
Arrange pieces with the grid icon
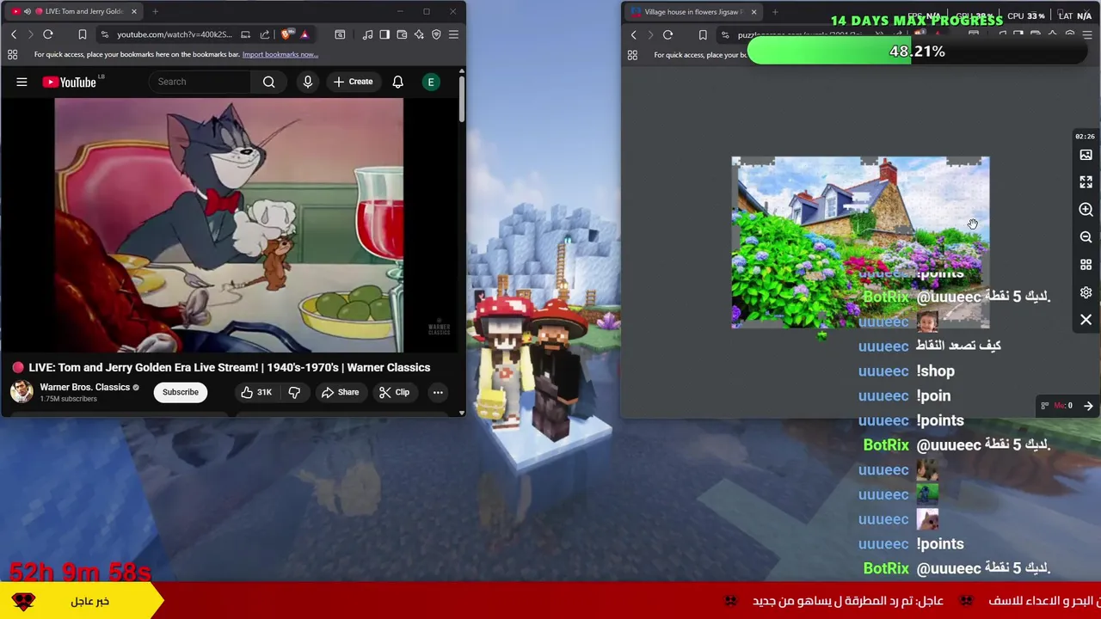click(1086, 265)
